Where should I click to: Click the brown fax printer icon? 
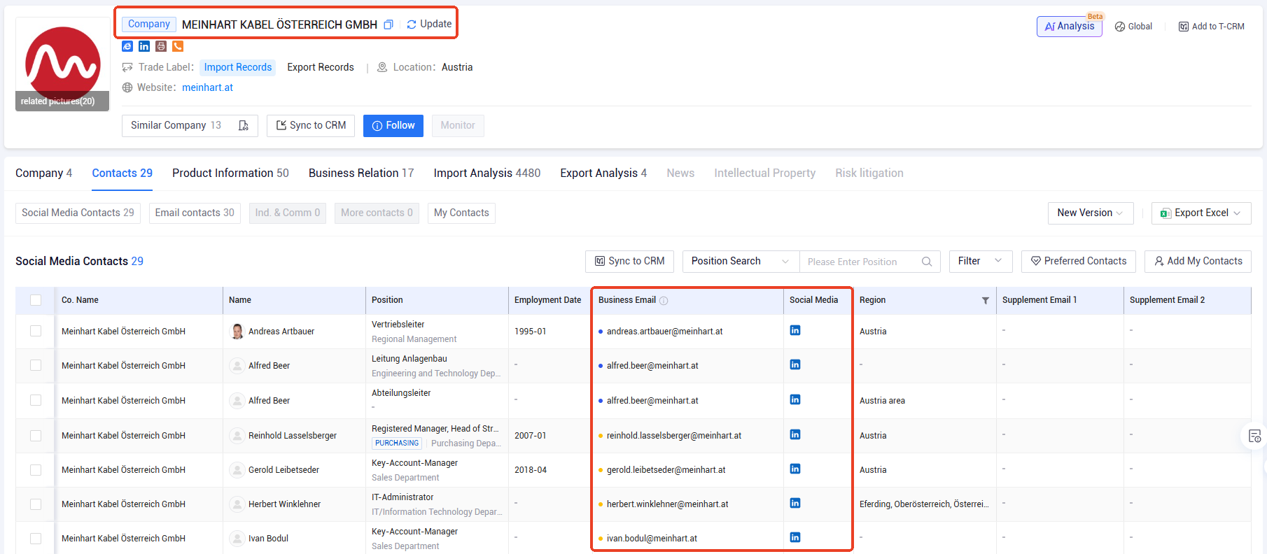coord(161,46)
